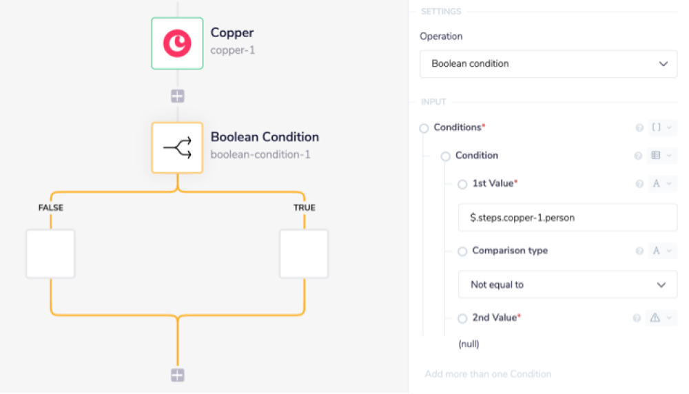Click 'Add more than one Condition' link
Image resolution: width=689 pixels, height=394 pixels.
[488, 374]
